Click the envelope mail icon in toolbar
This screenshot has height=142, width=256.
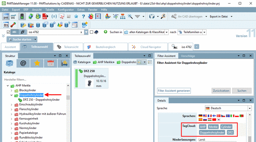point(61,16)
